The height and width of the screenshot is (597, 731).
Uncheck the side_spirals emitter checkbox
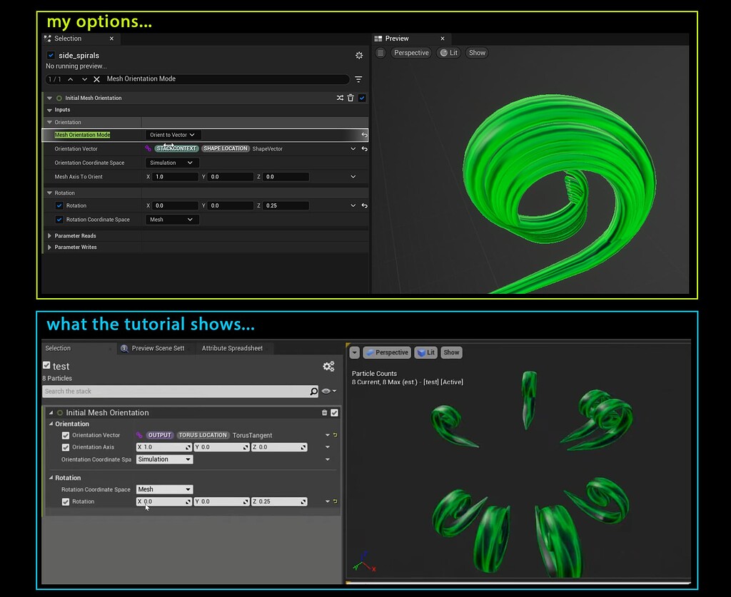pos(50,55)
